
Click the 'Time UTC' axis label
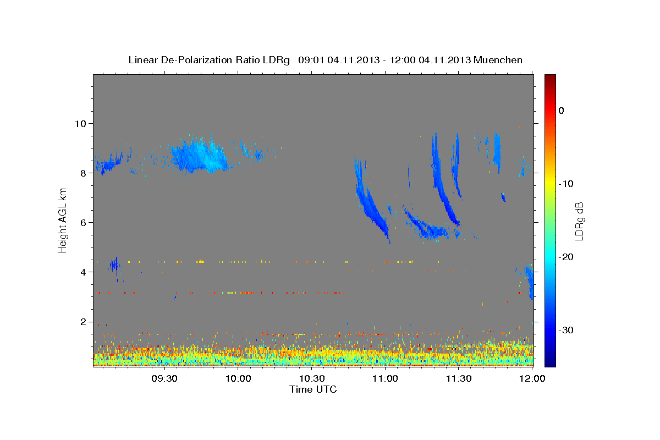click(x=313, y=389)
